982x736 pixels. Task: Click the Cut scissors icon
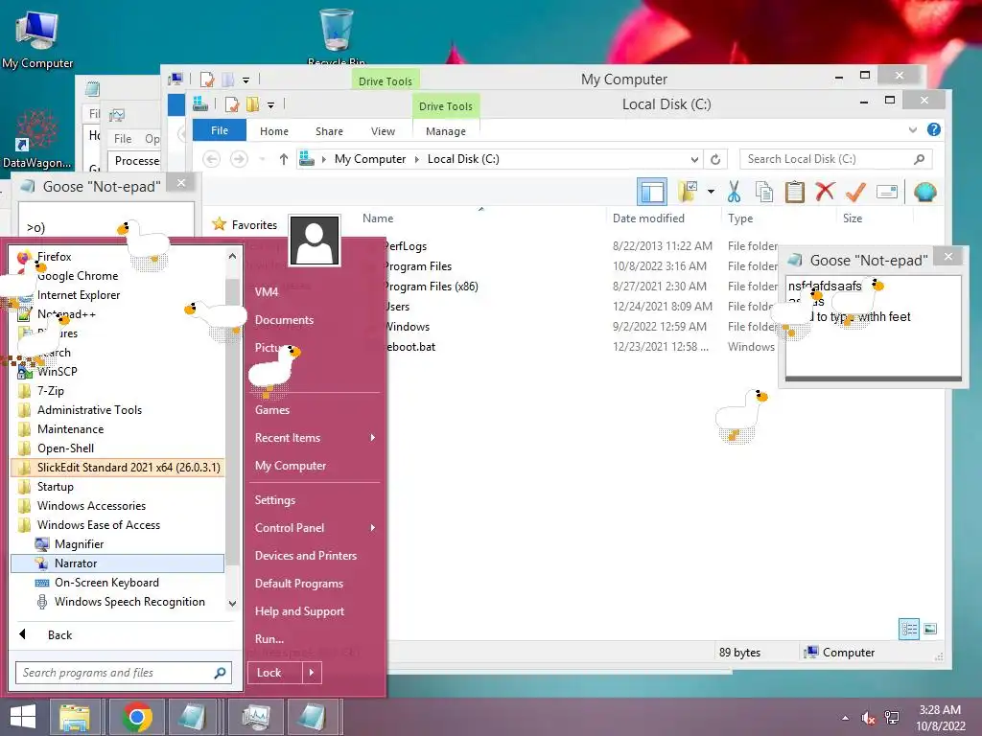point(734,192)
